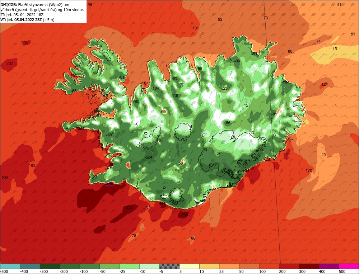Click the flux value 80 off the northeast coast
Viewport: 359px width, 274px height.
click(290, 51)
